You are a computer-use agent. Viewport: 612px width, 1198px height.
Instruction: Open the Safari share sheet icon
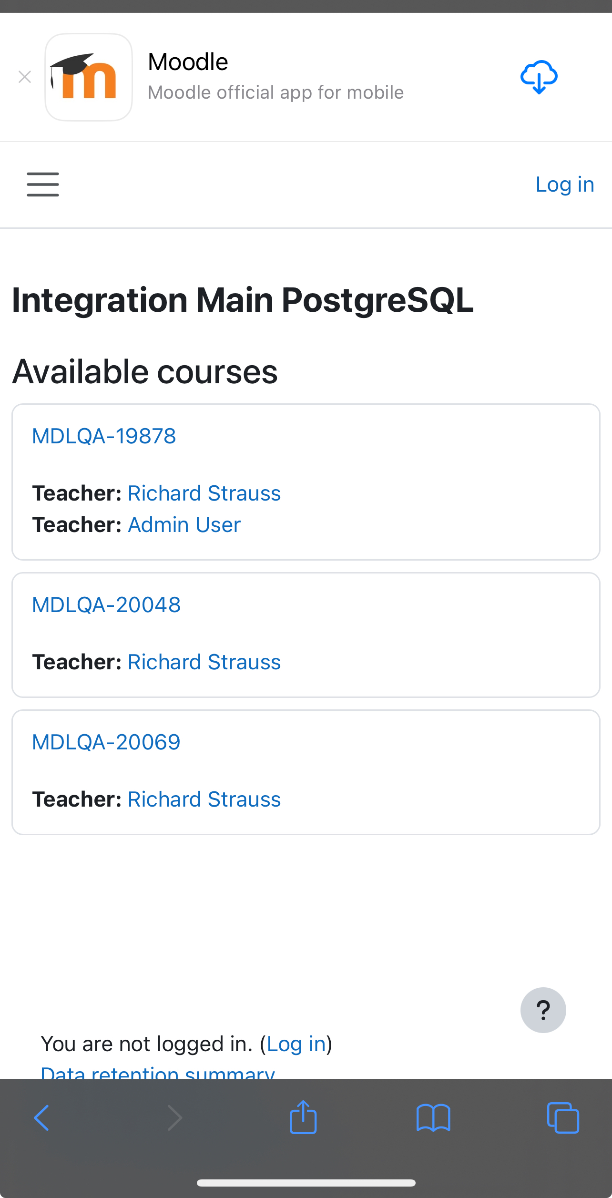click(x=303, y=1116)
